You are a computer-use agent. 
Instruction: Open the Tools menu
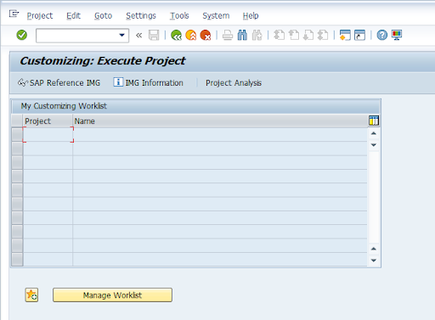[179, 16]
